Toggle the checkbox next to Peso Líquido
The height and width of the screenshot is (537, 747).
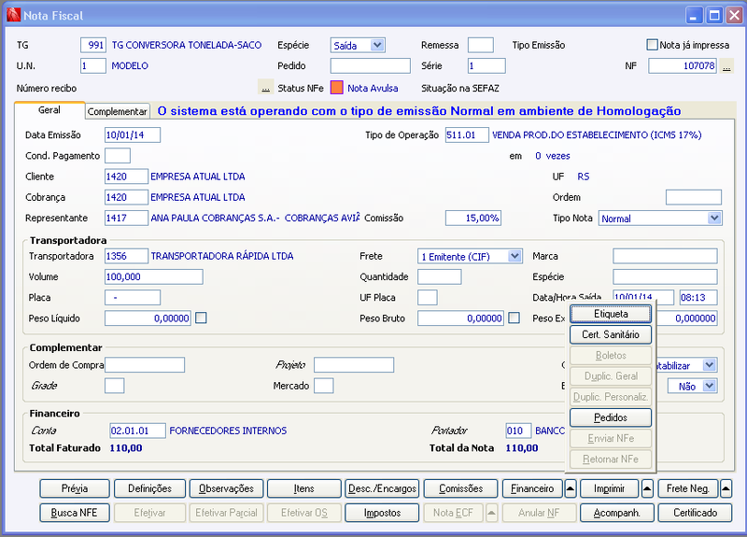201,318
